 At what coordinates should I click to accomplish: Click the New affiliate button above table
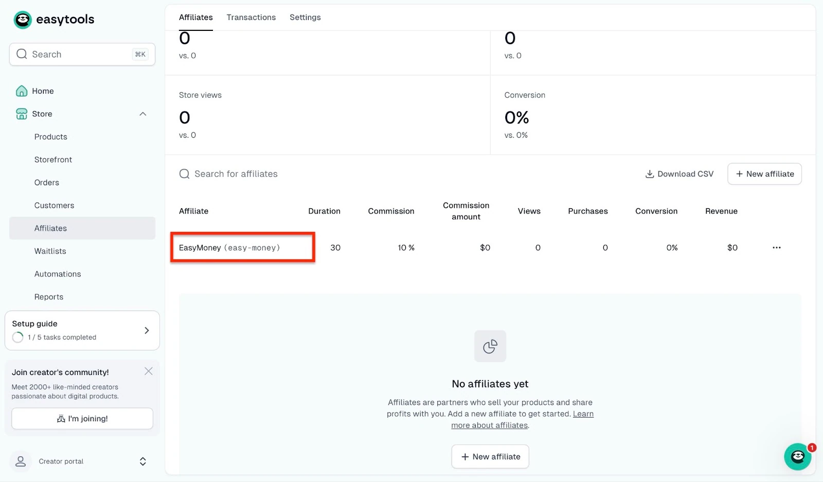pyautogui.click(x=764, y=174)
